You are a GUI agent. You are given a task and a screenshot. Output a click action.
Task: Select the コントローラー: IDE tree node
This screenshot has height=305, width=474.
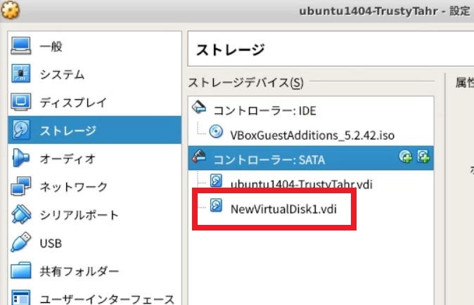point(311,110)
